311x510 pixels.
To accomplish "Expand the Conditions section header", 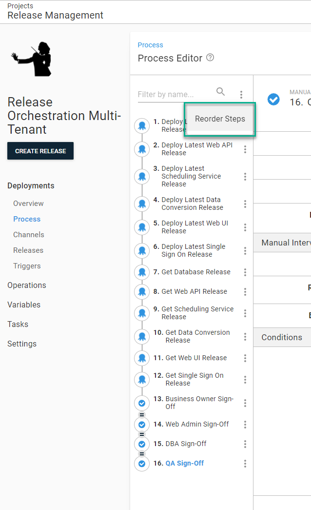I will [x=282, y=337].
